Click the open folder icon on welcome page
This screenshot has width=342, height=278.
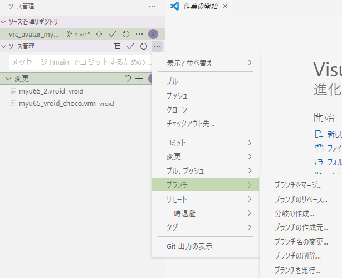point(319,162)
